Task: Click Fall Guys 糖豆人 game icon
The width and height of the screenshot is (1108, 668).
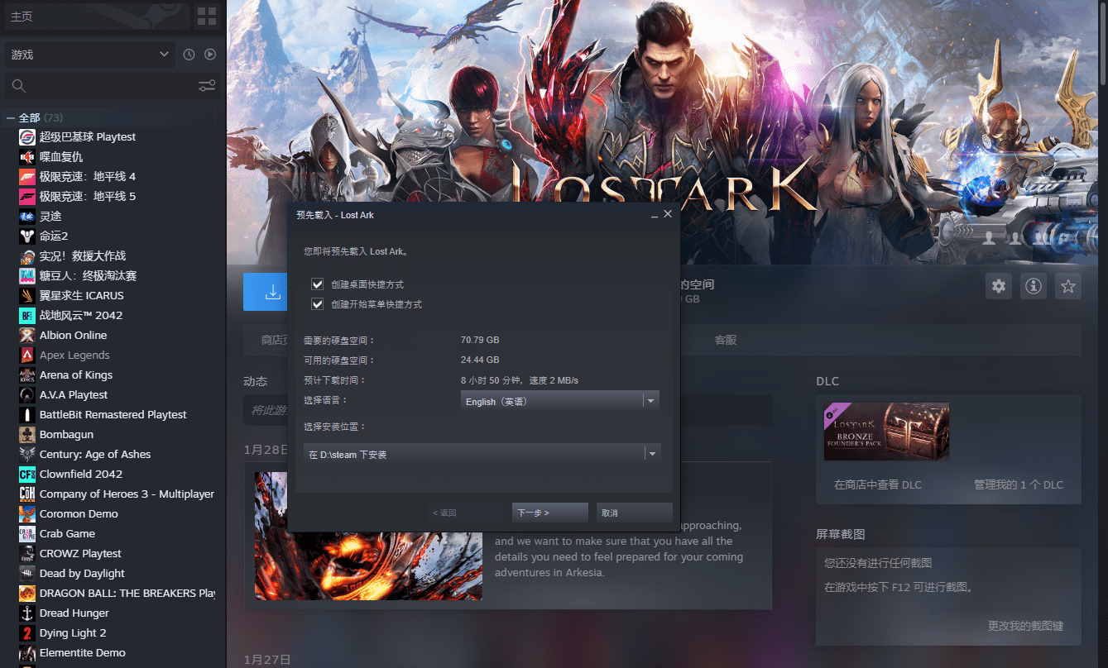Action: (27, 276)
